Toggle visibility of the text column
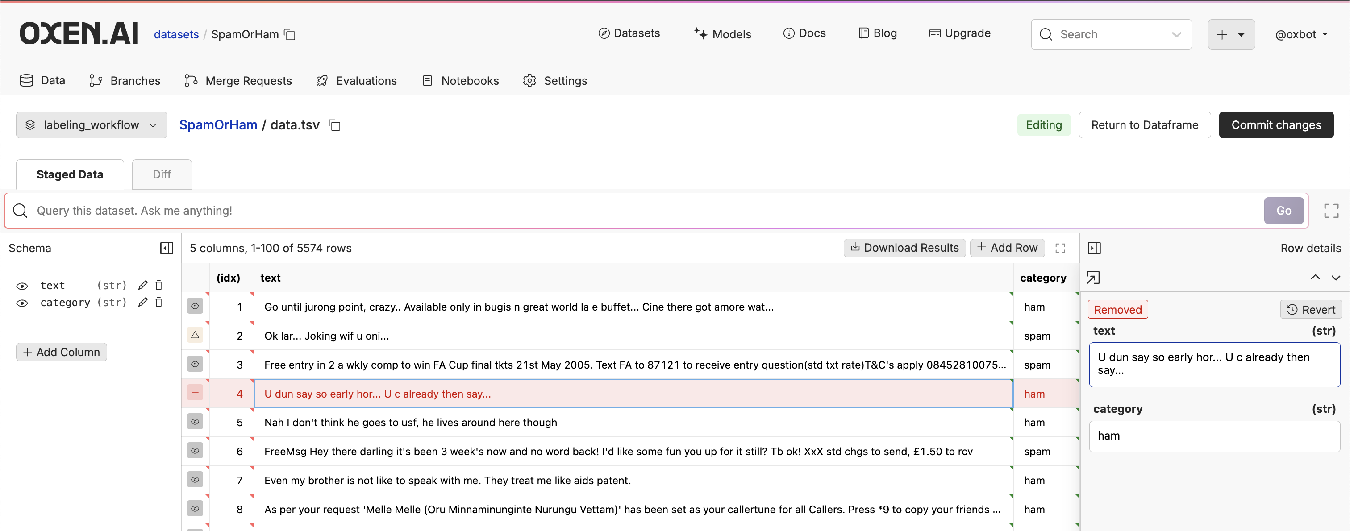Viewport: 1350px width, 531px height. 22,286
